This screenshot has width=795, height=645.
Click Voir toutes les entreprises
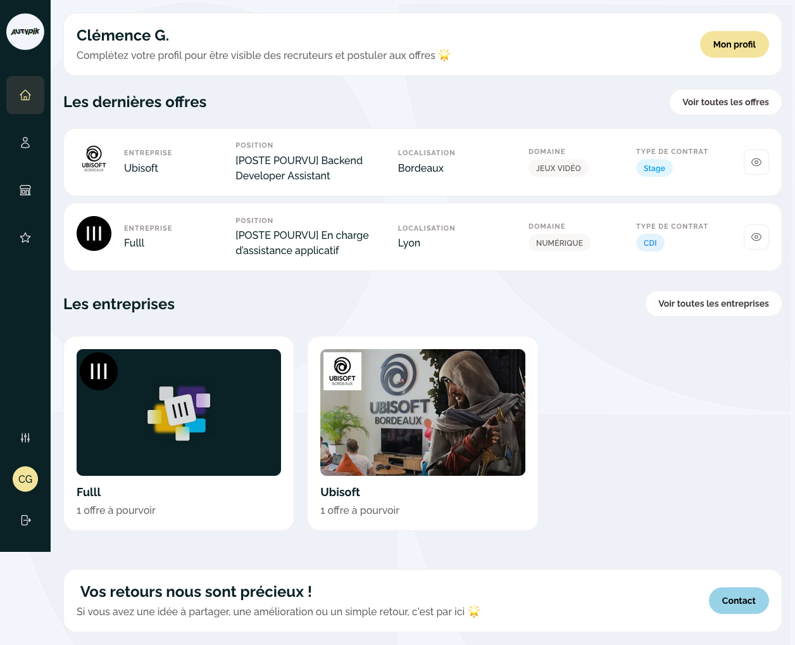pyautogui.click(x=713, y=303)
